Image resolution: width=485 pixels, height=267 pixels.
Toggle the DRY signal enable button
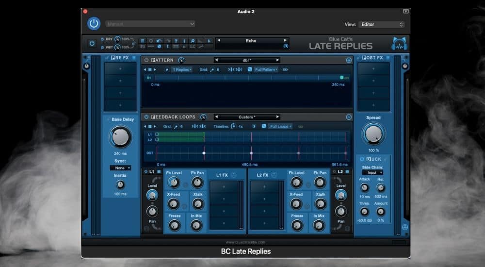coord(102,39)
